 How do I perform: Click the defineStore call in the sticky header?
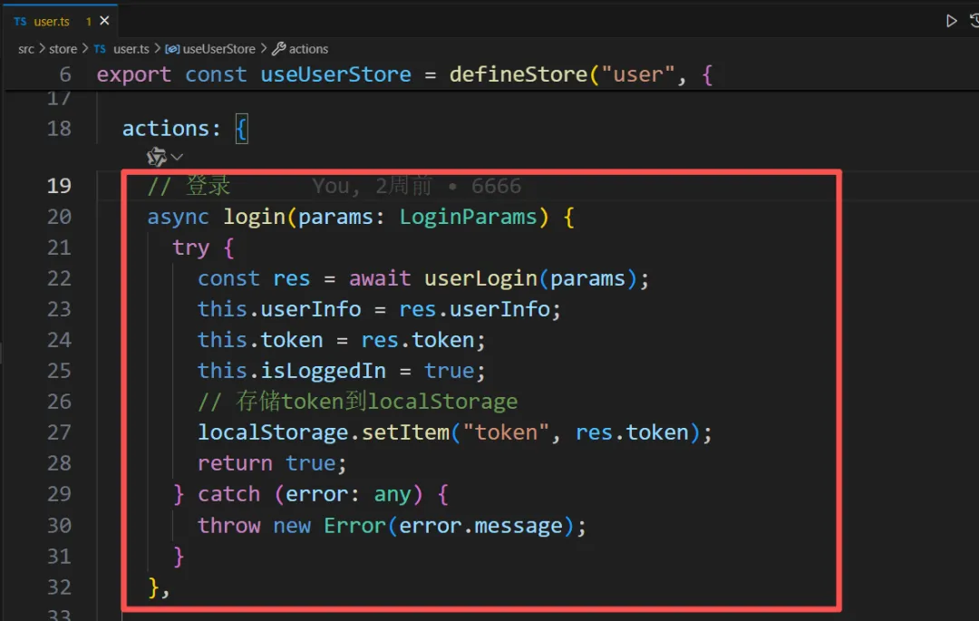pos(519,74)
